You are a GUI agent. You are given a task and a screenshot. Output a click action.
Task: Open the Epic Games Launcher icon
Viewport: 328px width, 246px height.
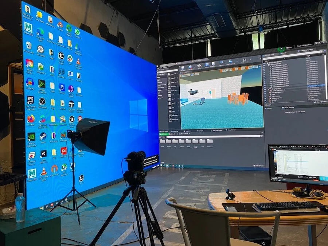(x=30, y=100)
